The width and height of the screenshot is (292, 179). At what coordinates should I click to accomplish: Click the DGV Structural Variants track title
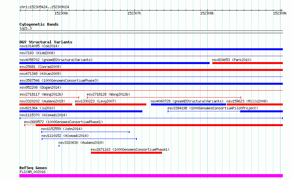(46, 42)
